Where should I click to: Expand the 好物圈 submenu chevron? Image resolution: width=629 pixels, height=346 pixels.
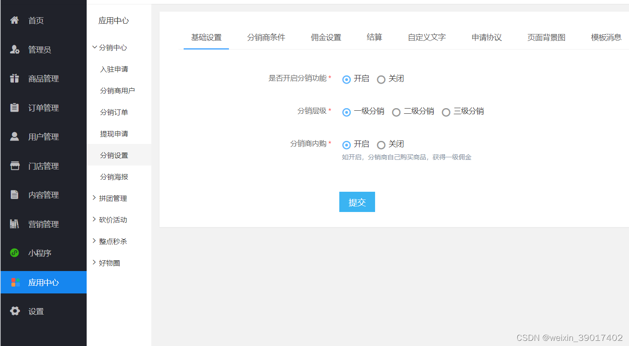(x=94, y=262)
